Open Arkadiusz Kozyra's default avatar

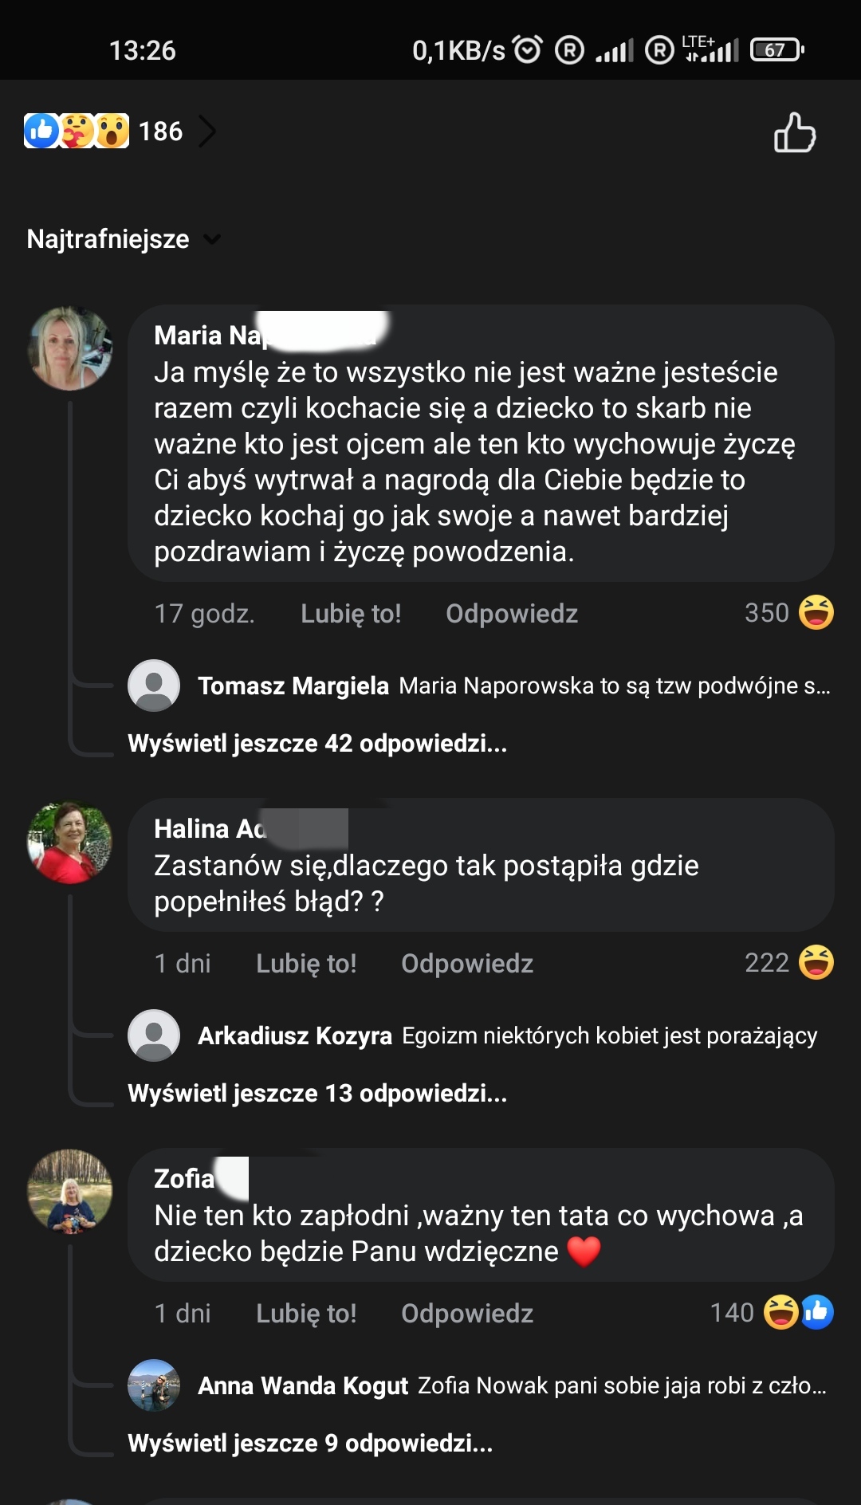pos(154,1035)
